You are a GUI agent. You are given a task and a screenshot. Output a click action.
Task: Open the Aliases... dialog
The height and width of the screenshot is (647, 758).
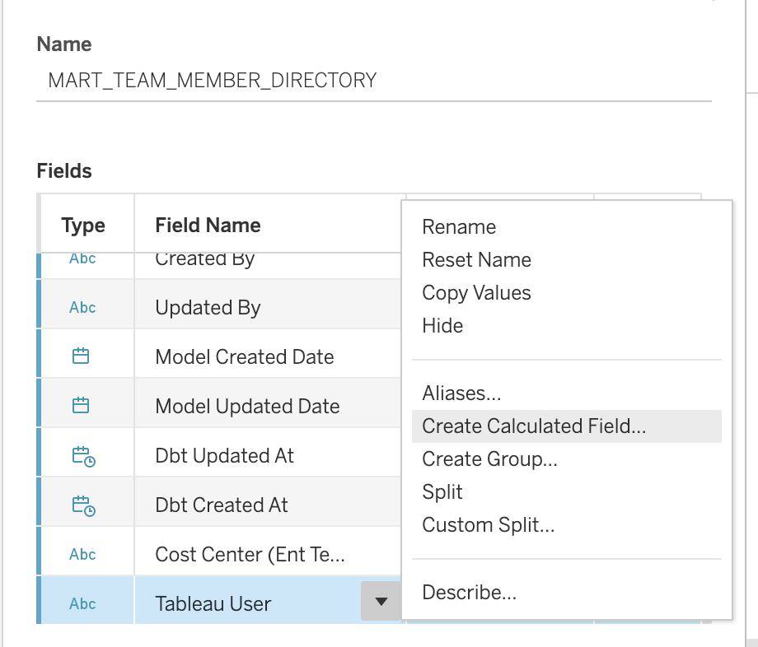point(461,393)
